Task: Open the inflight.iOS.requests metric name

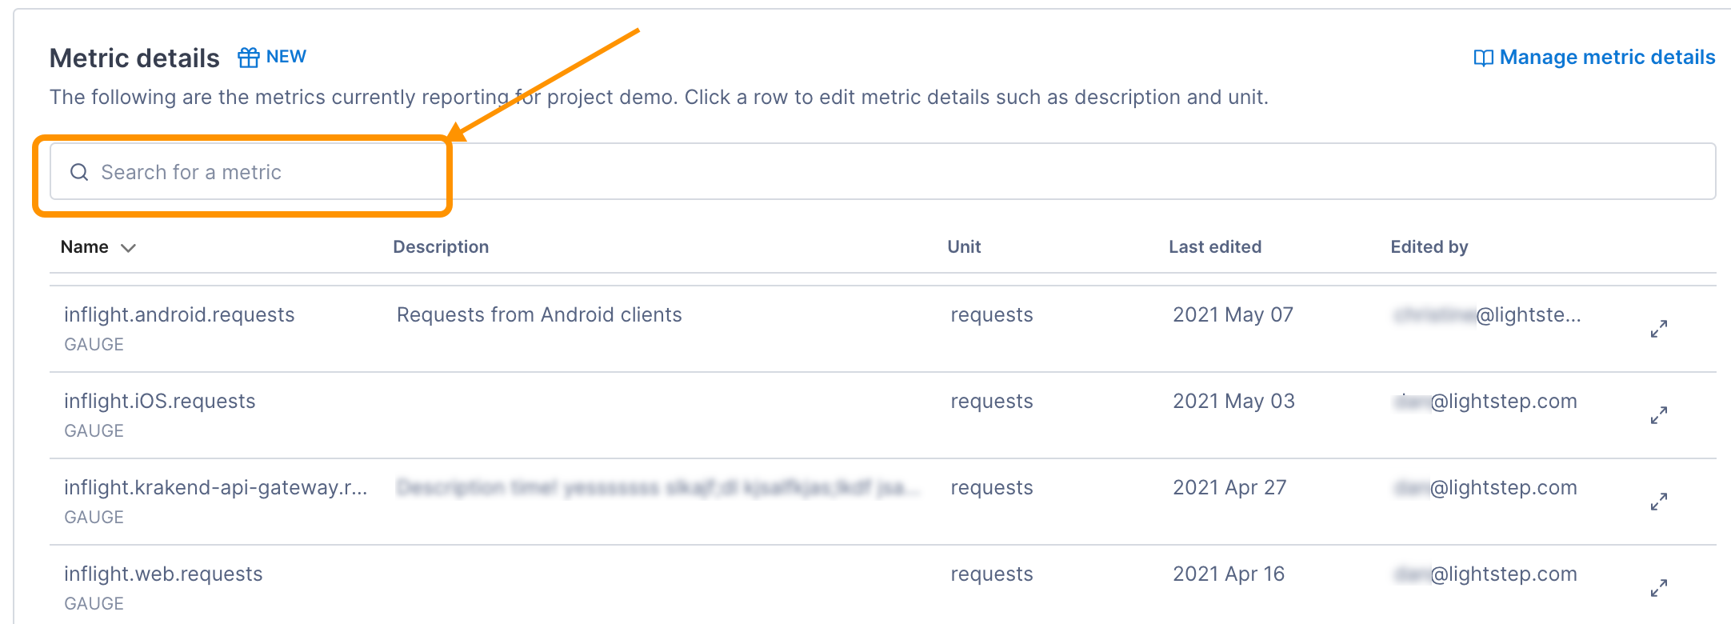Action: [160, 402]
